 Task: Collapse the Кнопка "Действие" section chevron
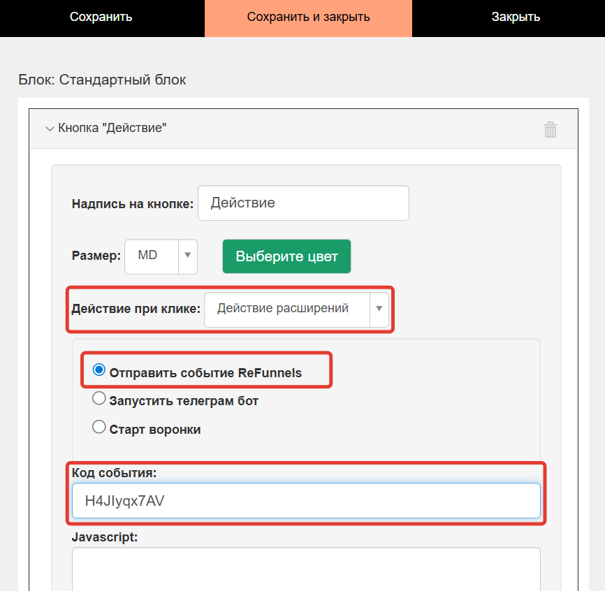49,129
